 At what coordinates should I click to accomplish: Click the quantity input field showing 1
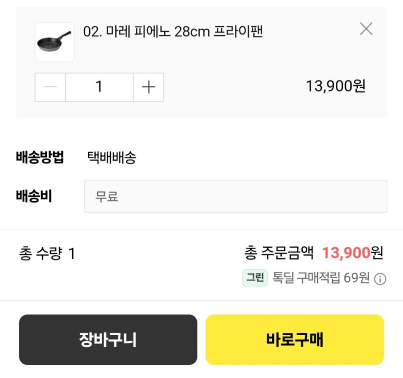[99, 87]
